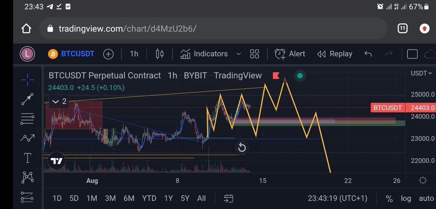This screenshot has width=436, height=209.
Task: Click the 25000.0 price scale label
Action: [x=423, y=95]
